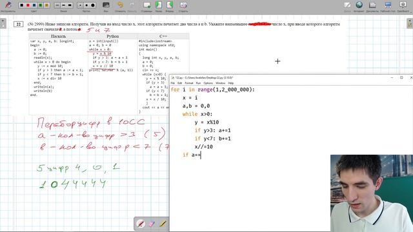Open the Edit menu in IDLE
This screenshot has width=413, height=232.
179,83
